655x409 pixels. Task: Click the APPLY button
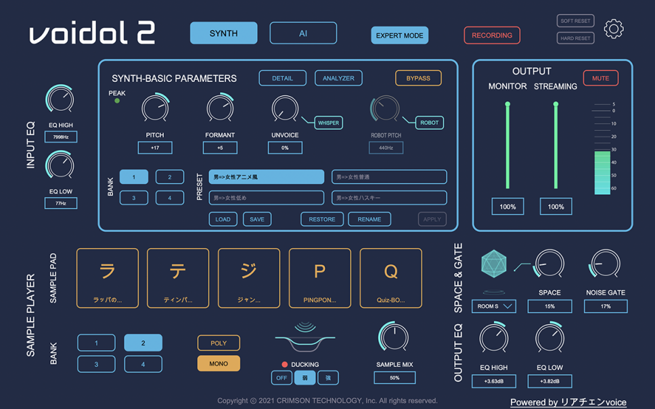[x=432, y=219]
